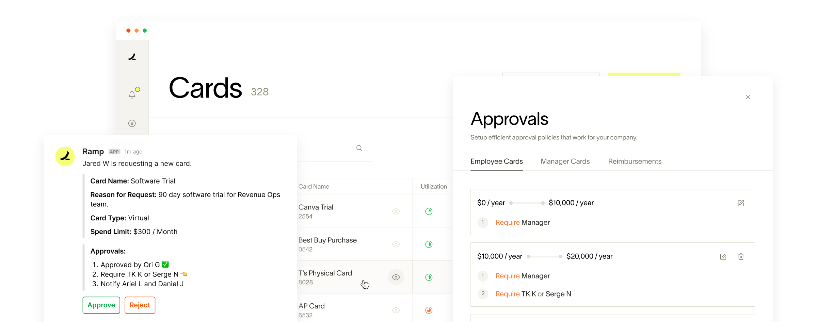Click the Ramp avatar in the Slack message
Image resolution: width=817 pixels, height=322 pixels.
(x=65, y=156)
